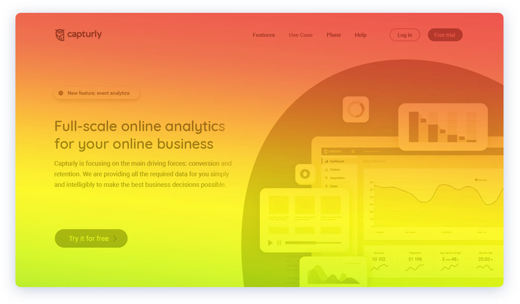This screenshot has height=304, width=520.
Task: Open the Use Case menu item
Action: click(301, 35)
